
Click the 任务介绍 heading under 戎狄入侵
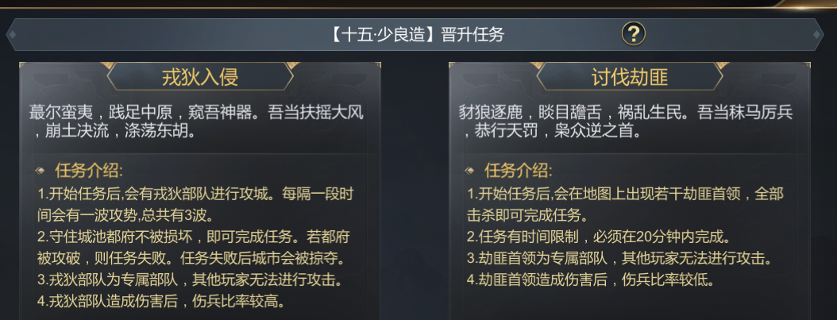click(89, 172)
